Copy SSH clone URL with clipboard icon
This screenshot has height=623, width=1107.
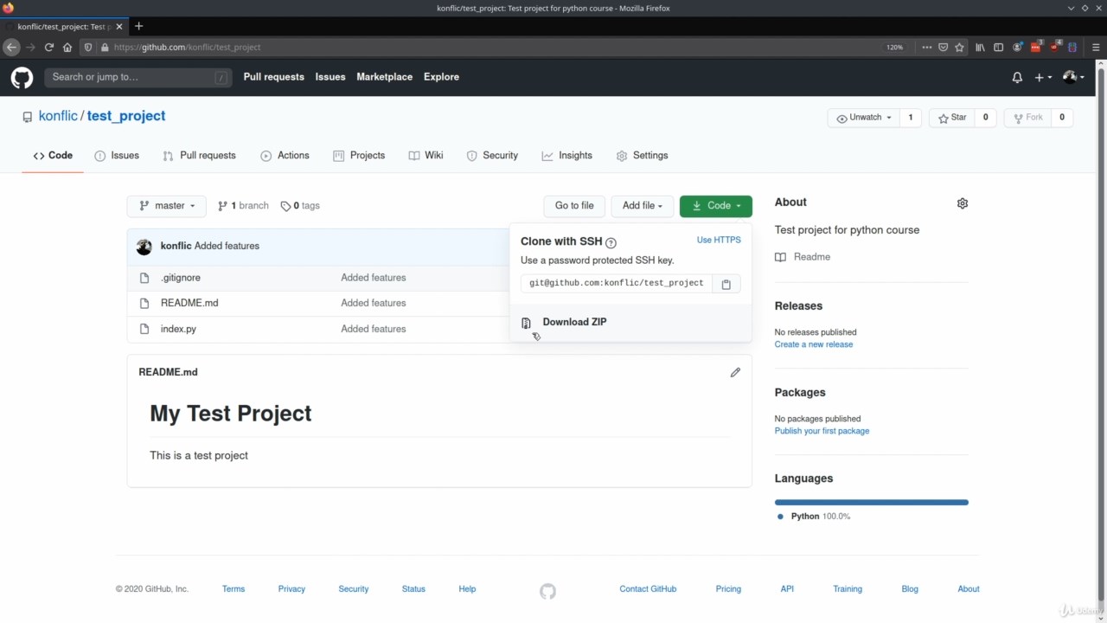point(726,284)
